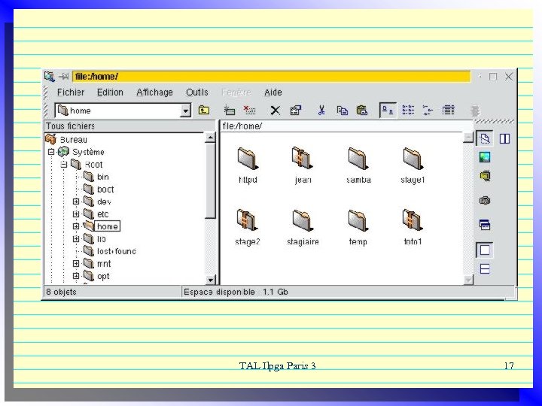Click the window menu icon at title bar left
542x406 pixels.
50,76
